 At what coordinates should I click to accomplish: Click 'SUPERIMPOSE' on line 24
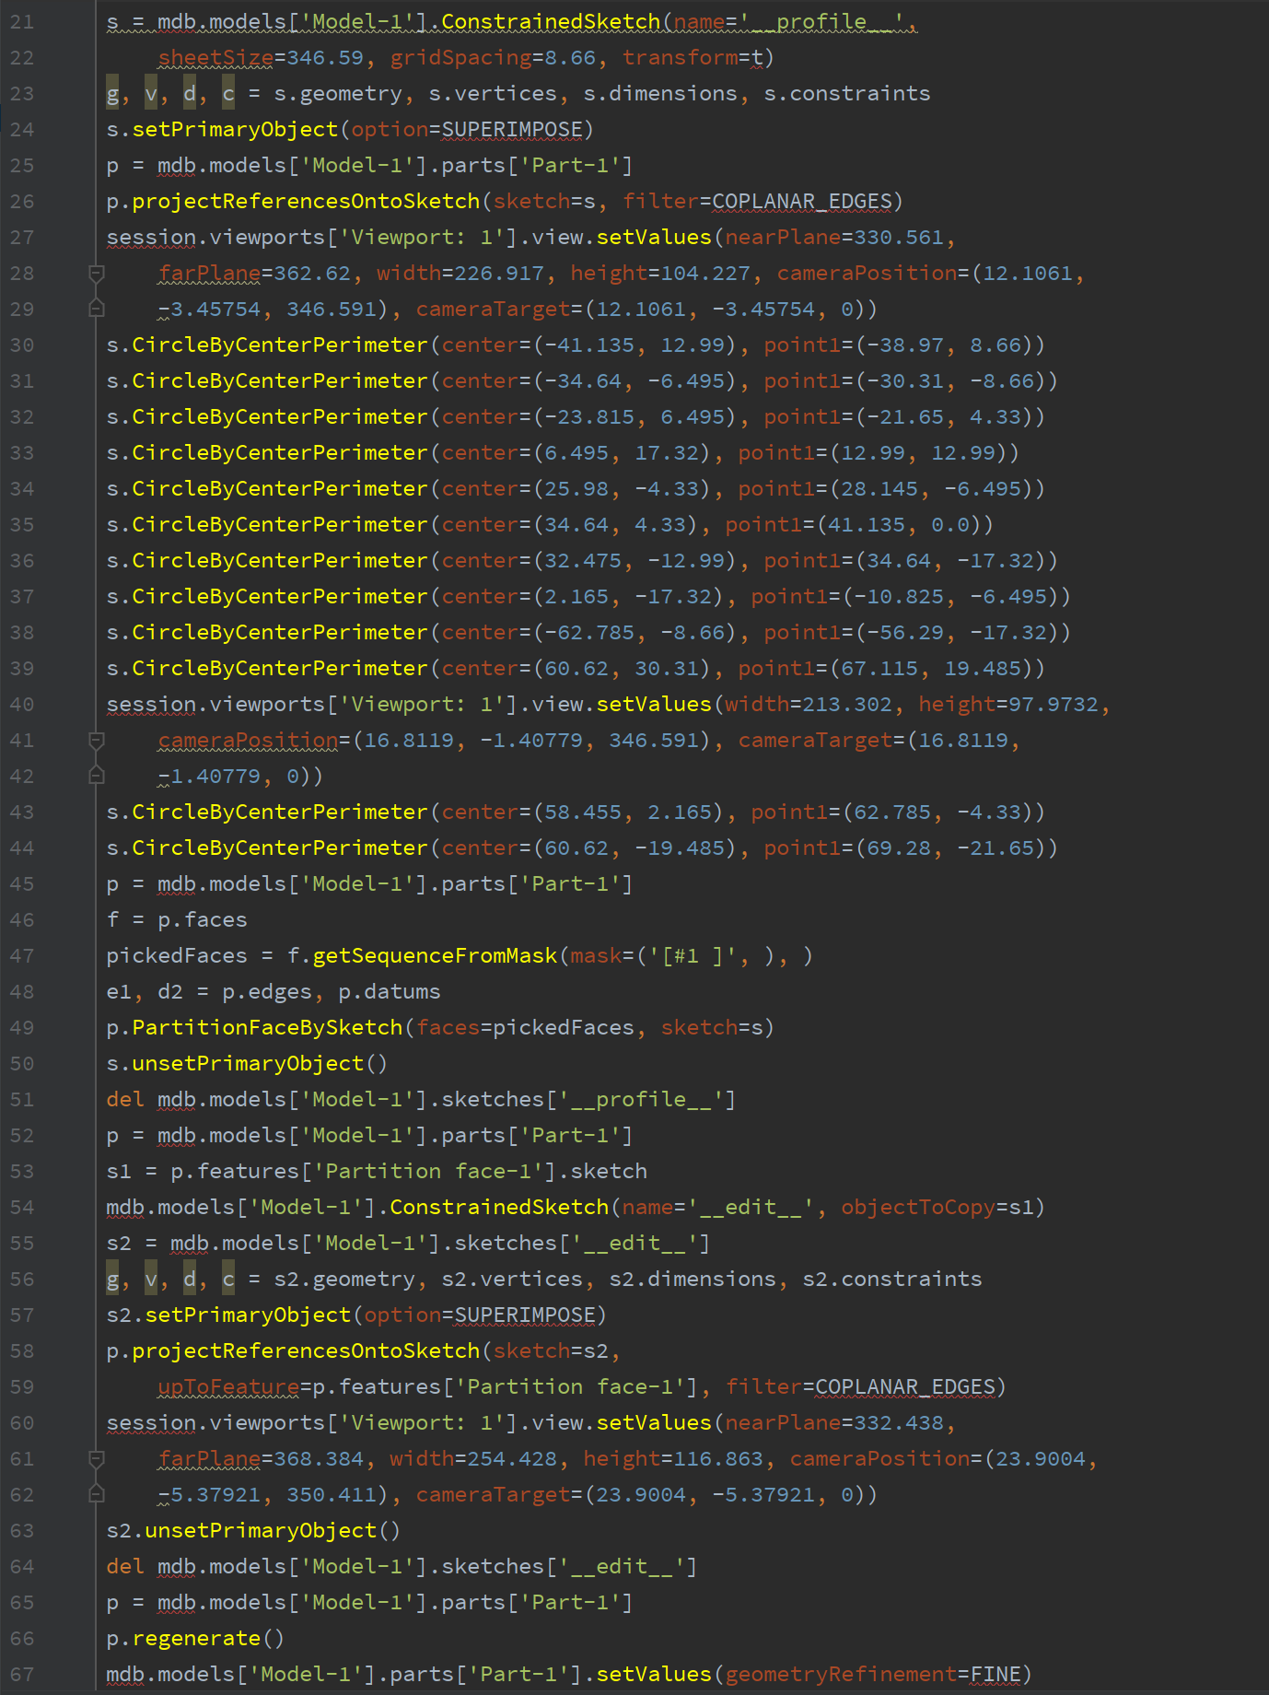coord(512,129)
